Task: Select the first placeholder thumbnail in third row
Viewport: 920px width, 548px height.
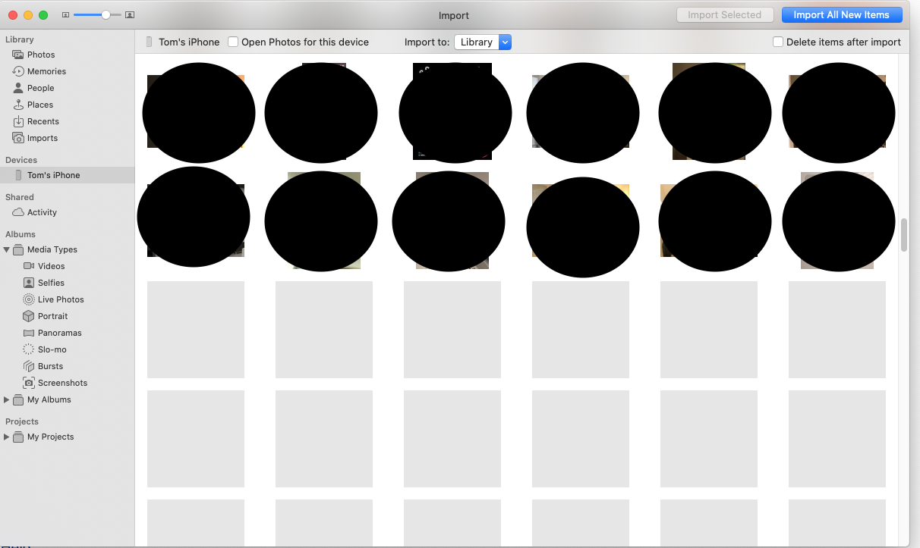Action: pos(196,330)
